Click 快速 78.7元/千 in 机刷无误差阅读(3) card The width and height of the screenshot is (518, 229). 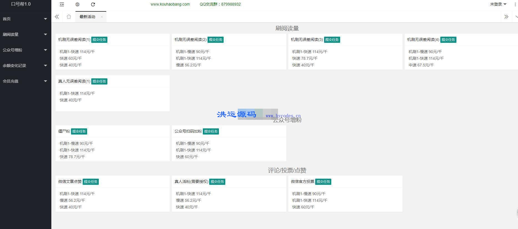pos(305,58)
